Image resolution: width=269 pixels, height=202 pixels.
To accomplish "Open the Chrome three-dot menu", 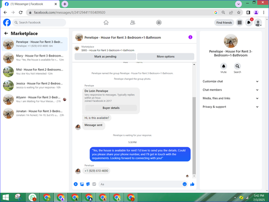I will click(264, 12).
